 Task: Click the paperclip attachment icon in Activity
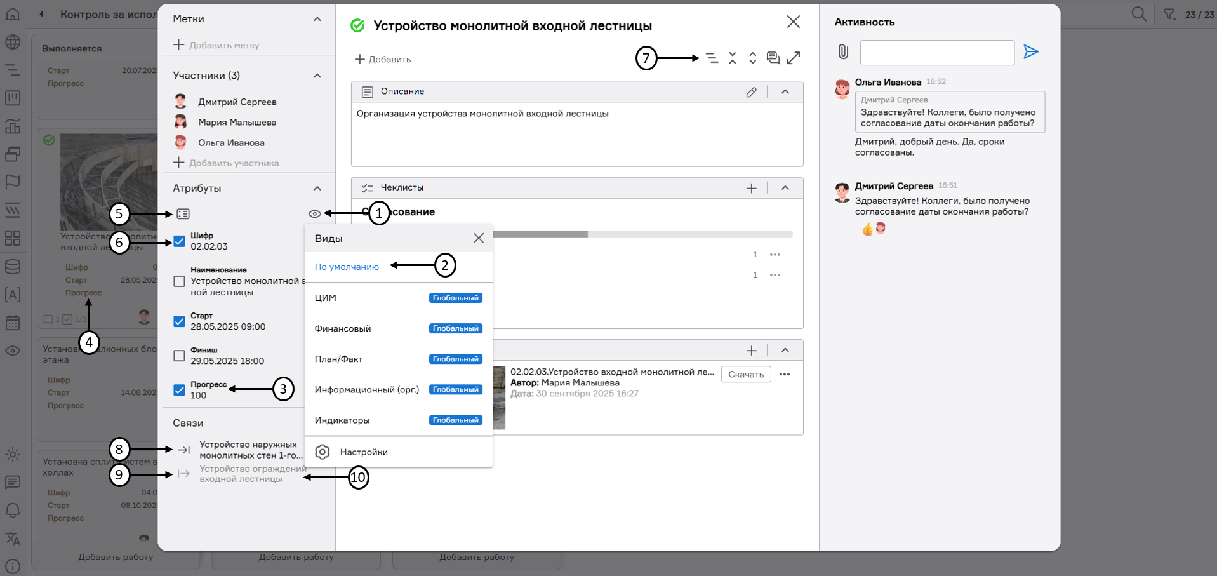(843, 52)
